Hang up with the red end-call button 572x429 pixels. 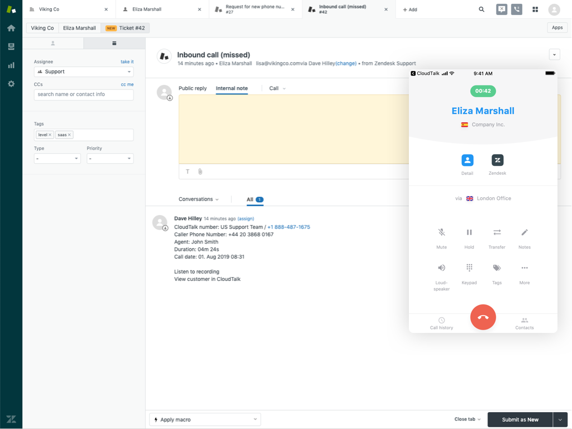coord(483,317)
